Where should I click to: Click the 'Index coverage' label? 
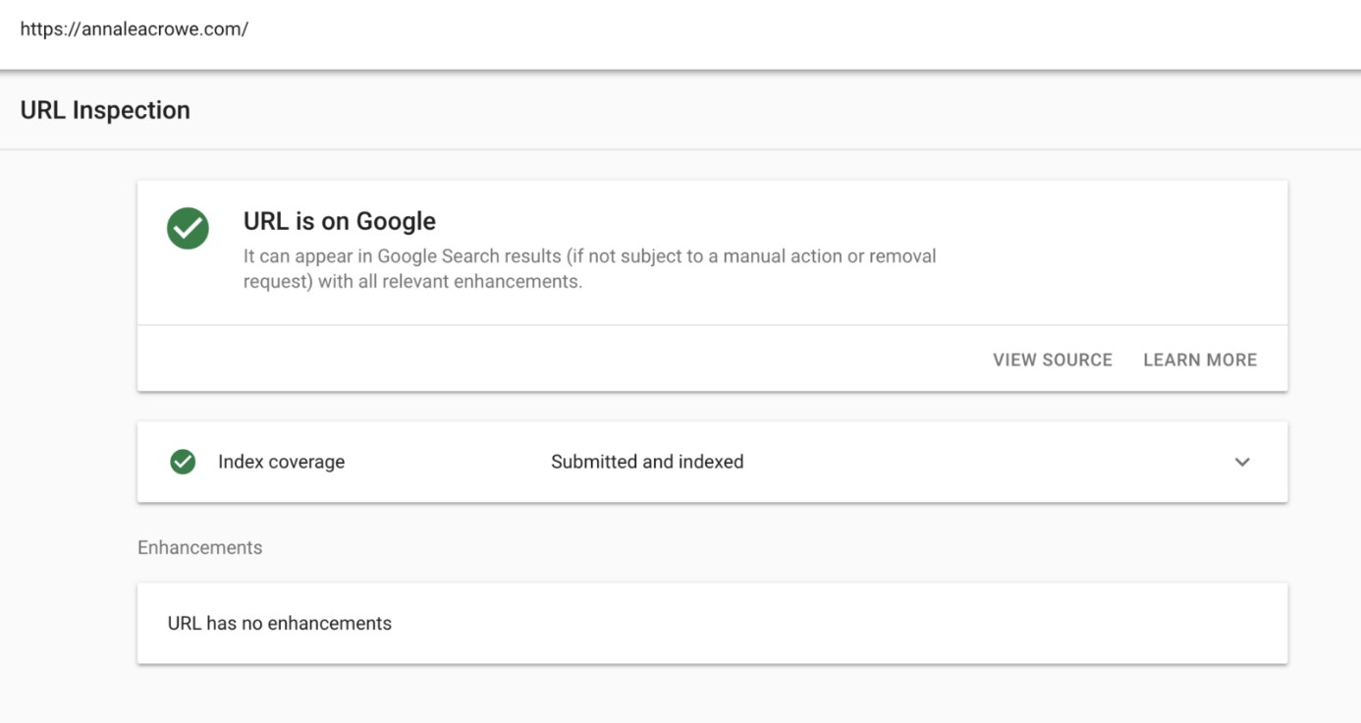(281, 462)
